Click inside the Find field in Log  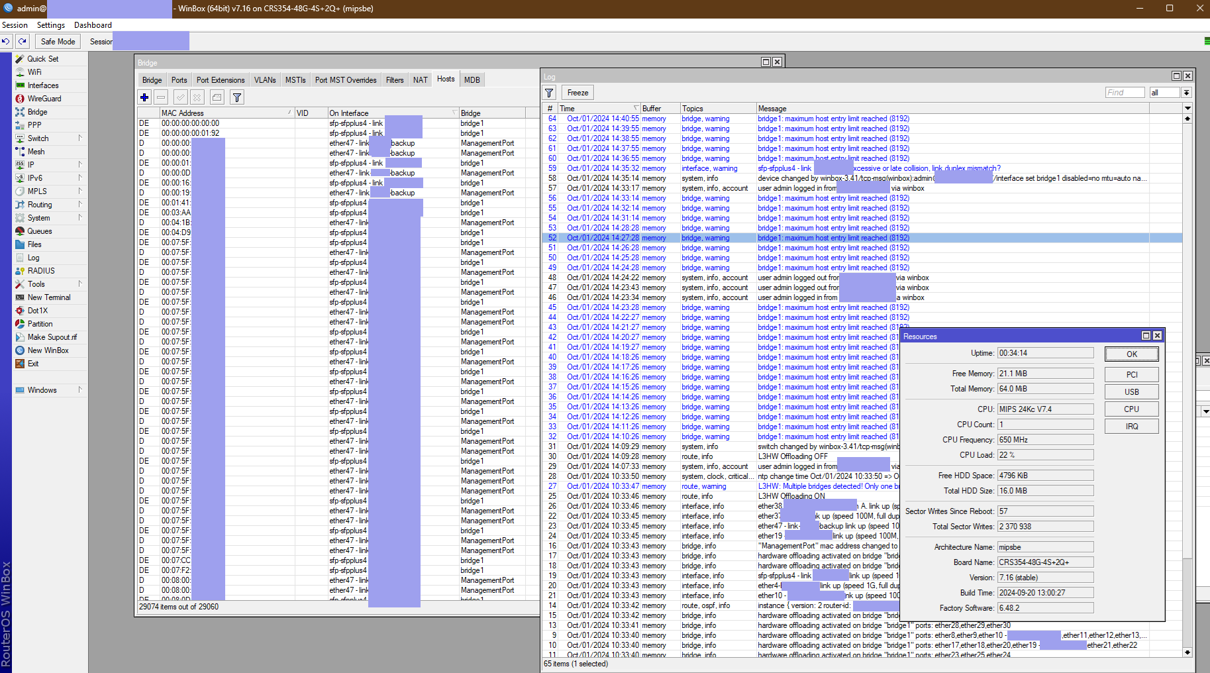pos(1125,92)
